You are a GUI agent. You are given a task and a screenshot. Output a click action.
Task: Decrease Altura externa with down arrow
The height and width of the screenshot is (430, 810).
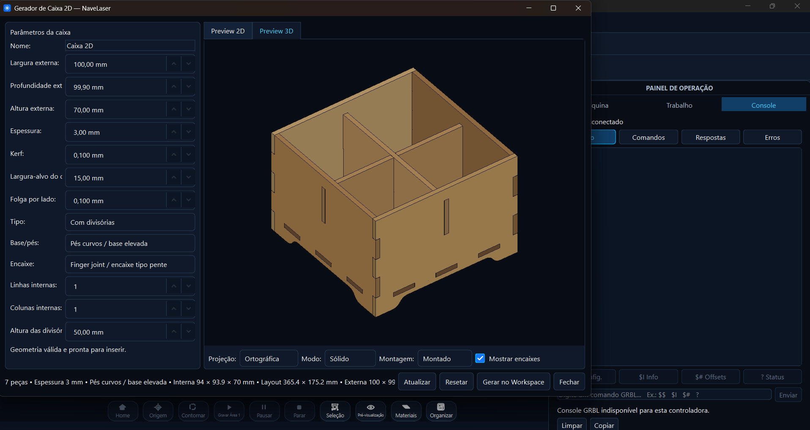click(x=189, y=110)
